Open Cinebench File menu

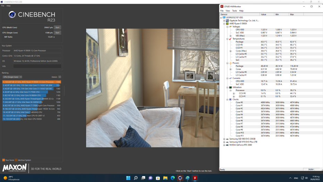[x=3, y=6]
